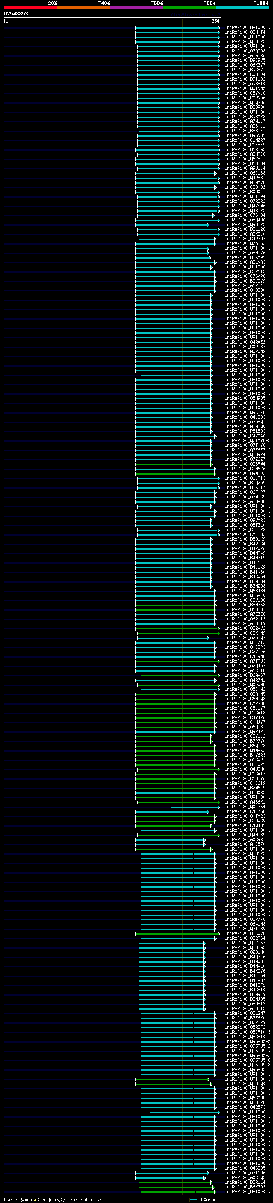The height and width of the screenshot is (1203, 273).
Task: Click the red 20% identity color band
Action: click(x=30, y=8)
